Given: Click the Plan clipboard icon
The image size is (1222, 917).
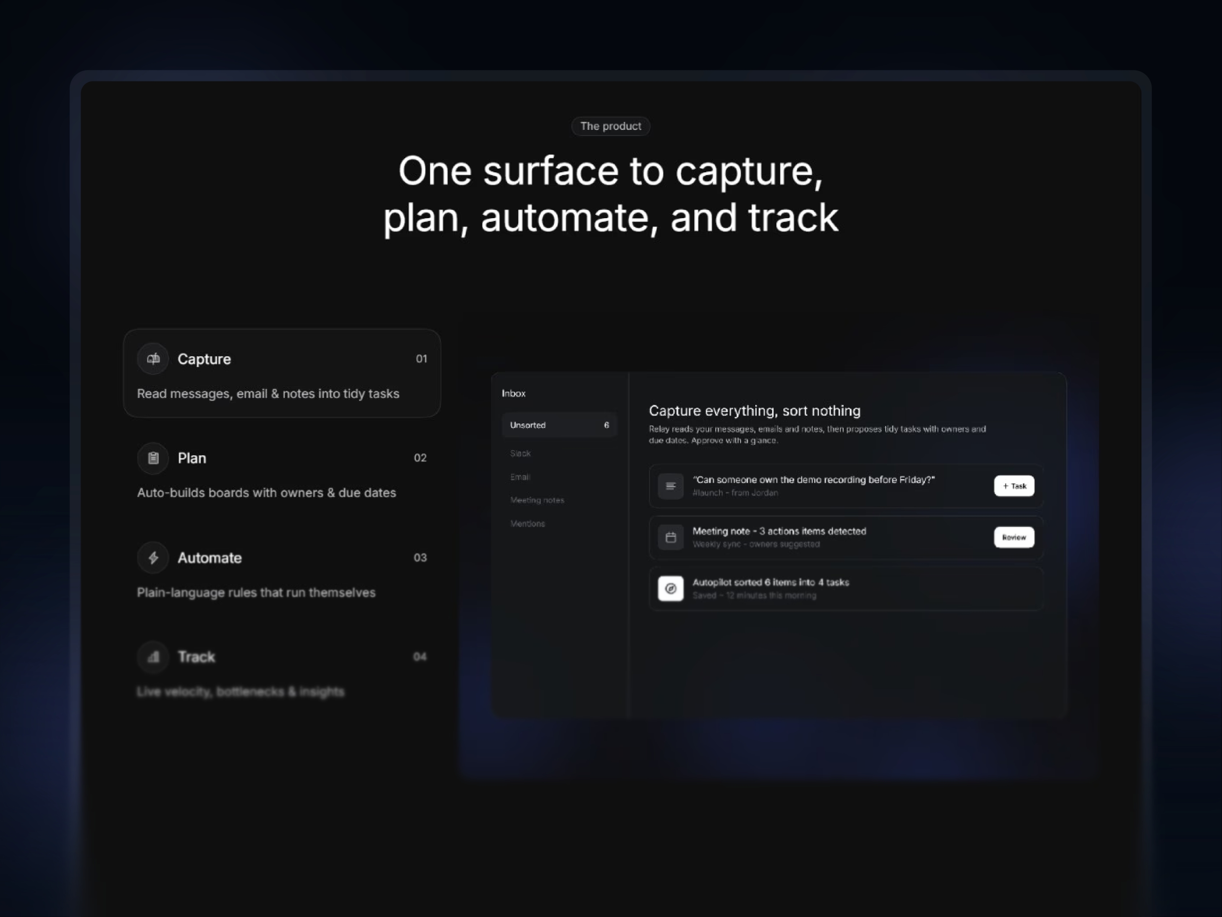Looking at the screenshot, I should (x=153, y=458).
